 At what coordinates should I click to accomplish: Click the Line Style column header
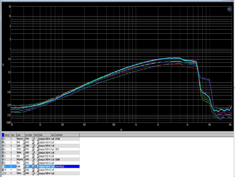point(29,135)
